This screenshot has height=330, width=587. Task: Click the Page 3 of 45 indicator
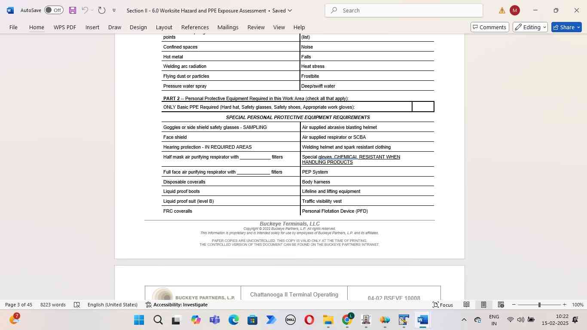pyautogui.click(x=19, y=305)
